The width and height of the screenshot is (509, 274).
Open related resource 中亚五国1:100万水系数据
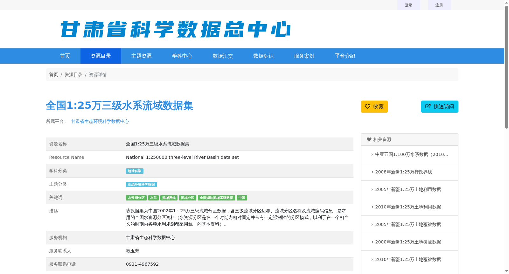[x=412, y=154]
